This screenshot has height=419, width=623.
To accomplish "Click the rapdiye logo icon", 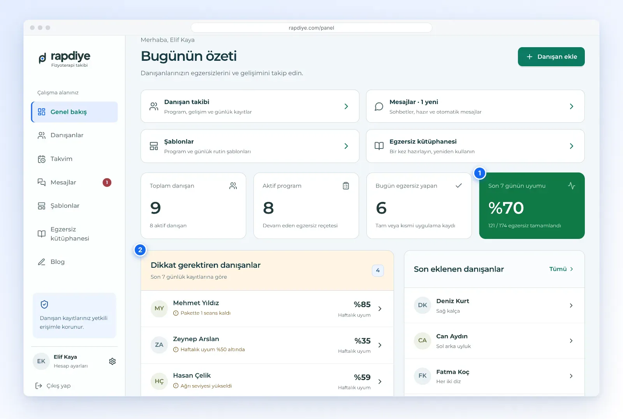I will point(42,58).
